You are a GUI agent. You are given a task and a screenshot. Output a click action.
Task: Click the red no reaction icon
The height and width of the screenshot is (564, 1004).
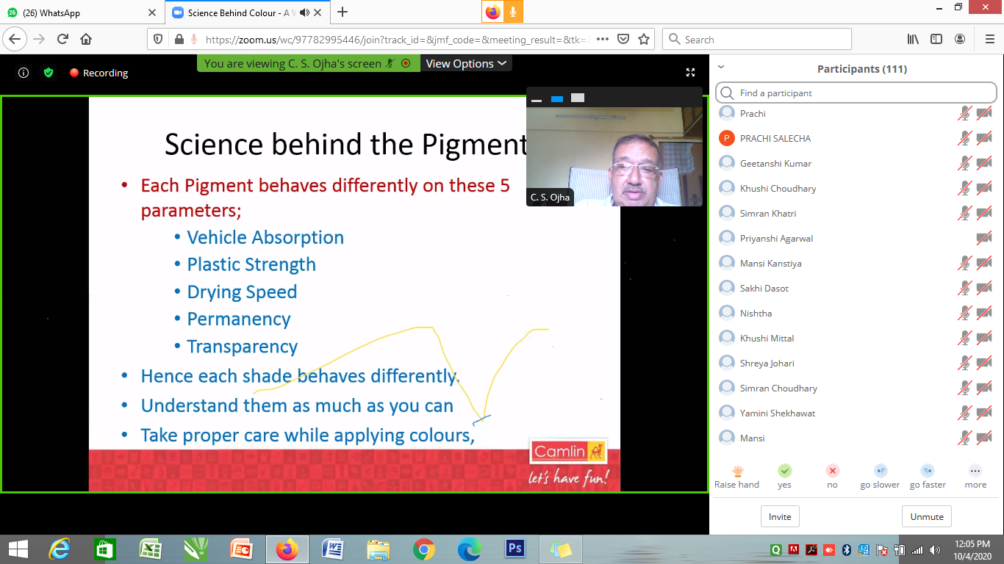click(x=832, y=471)
